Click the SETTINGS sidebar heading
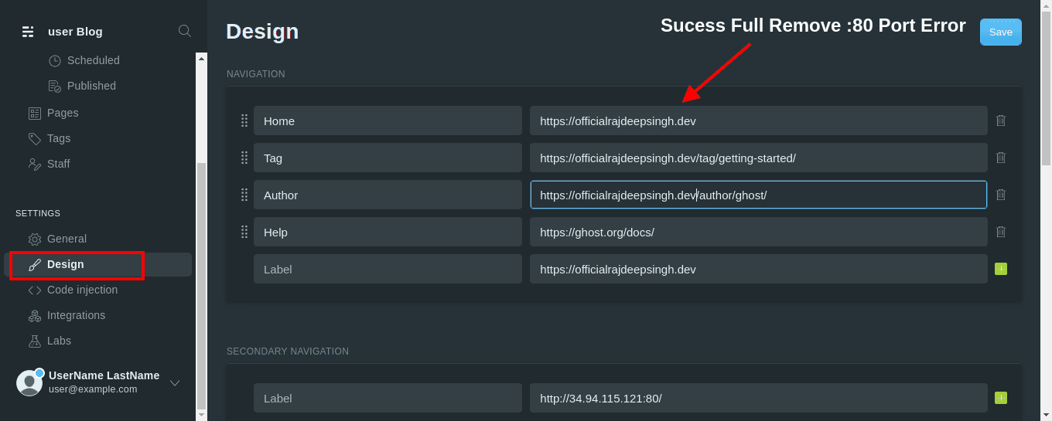Image resolution: width=1052 pixels, height=421 pixels. (38, 213)
